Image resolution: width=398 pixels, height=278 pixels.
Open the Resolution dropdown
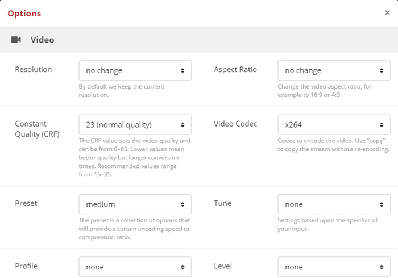click(x=135, y=70)
